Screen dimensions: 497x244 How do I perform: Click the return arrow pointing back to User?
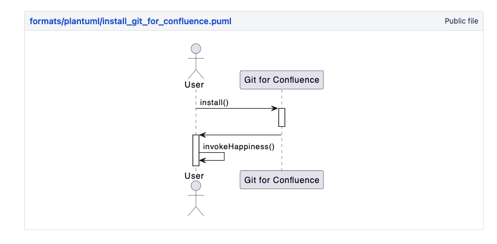(x=242, y=135)
